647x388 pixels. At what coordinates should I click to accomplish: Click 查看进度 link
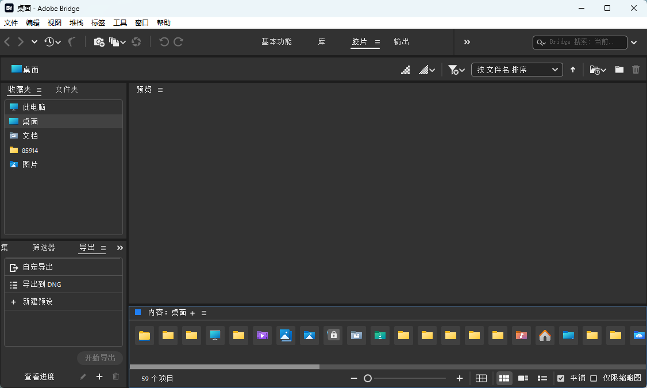tap(39, 377)
